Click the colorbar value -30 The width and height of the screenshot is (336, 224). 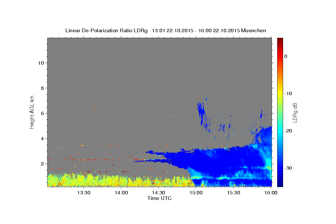coord(288,168)
